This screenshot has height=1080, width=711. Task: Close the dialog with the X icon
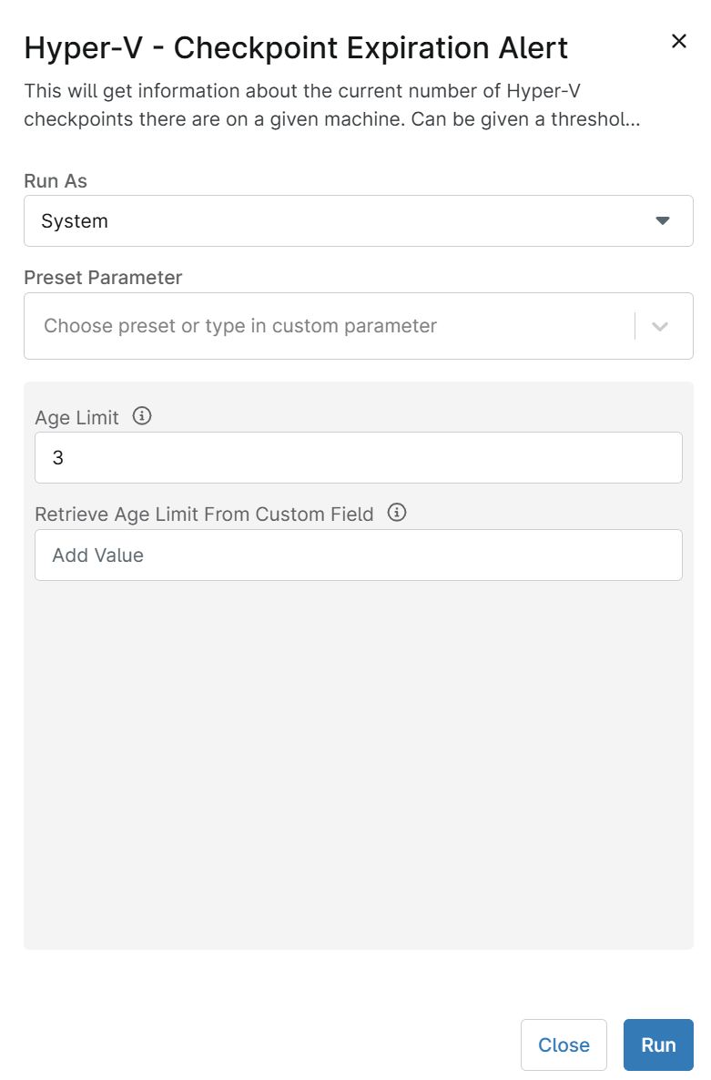[x=678, y=41]
